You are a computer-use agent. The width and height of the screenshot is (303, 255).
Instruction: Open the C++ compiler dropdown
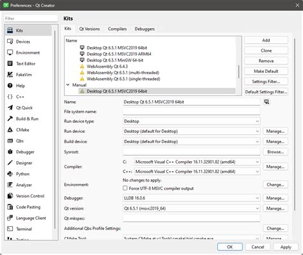[198, 171]
